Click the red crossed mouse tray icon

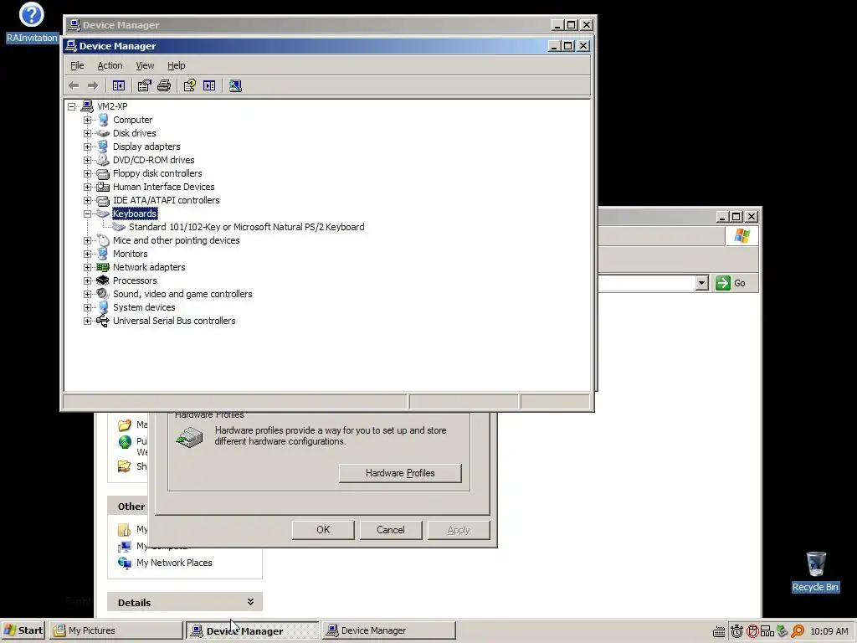752,631
